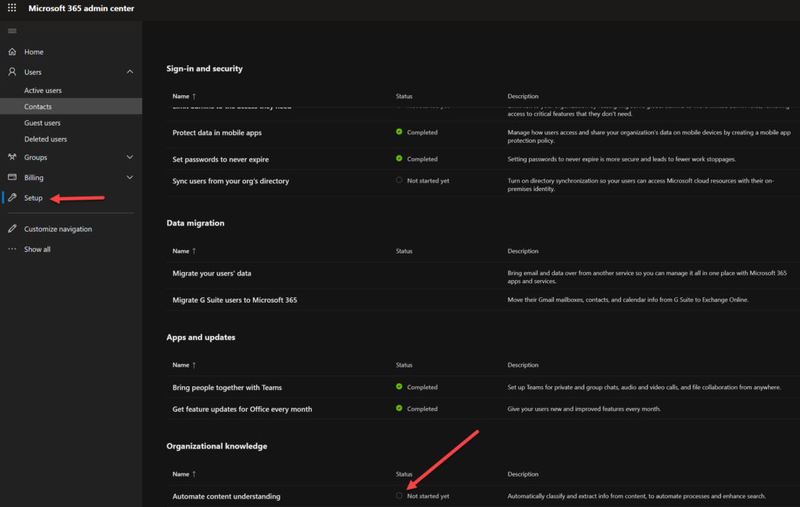Image resolution: width=800 pixels, height=507 pixels.
Task: Open Protect data in mobile apps task
Action: pos(217,133)
